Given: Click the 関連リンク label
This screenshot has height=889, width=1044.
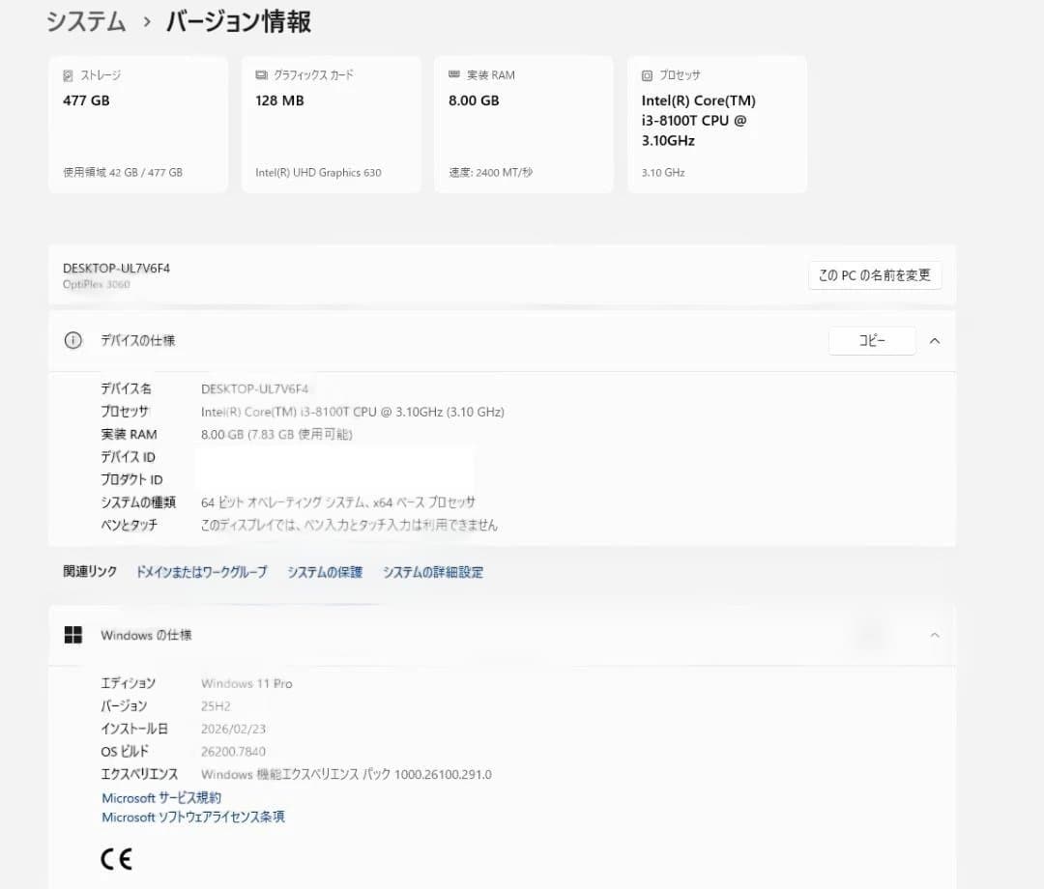Looking at the screenshot, I should (90, 572).
